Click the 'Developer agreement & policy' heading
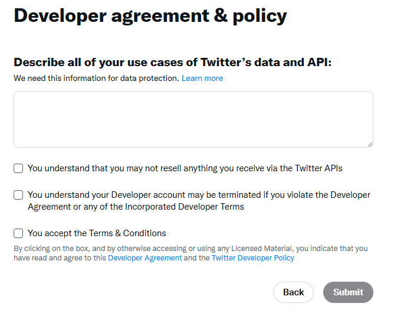This screenshot has width=394, height=313. [150, 16]
